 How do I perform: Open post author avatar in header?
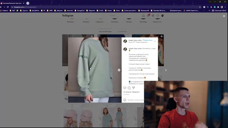click(125, 41)
